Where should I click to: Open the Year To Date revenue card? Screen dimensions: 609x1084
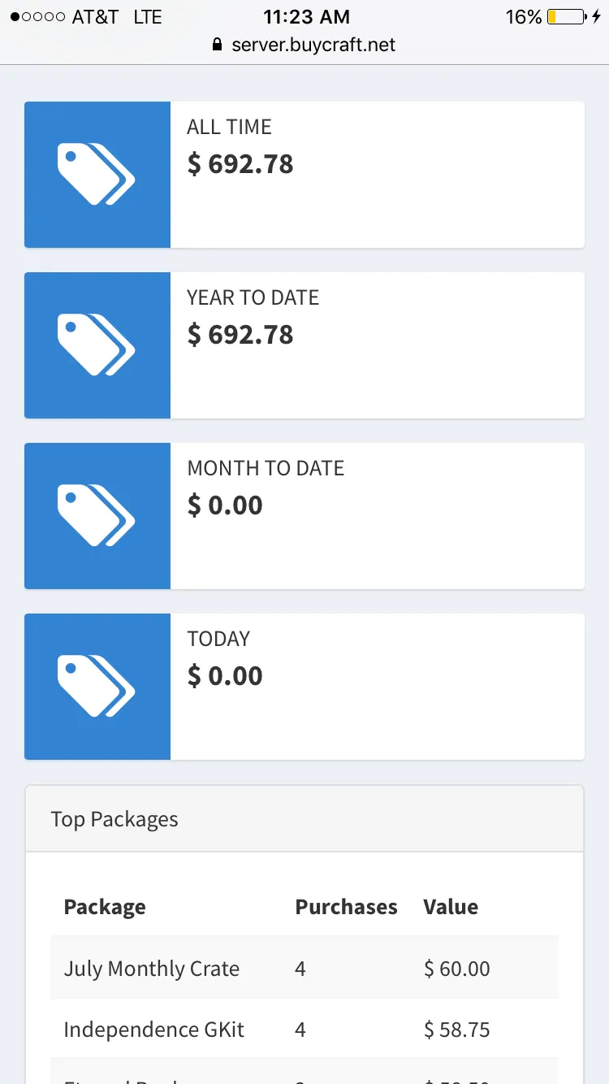point(377,345)
